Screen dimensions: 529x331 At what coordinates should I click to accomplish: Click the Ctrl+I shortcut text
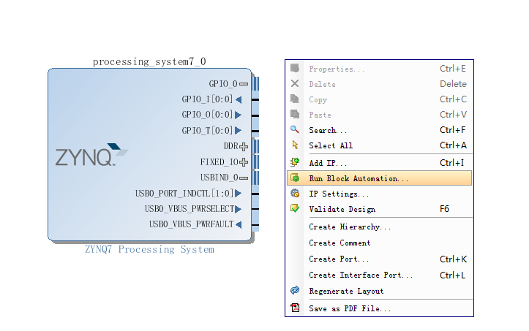(x=451, y=163)
